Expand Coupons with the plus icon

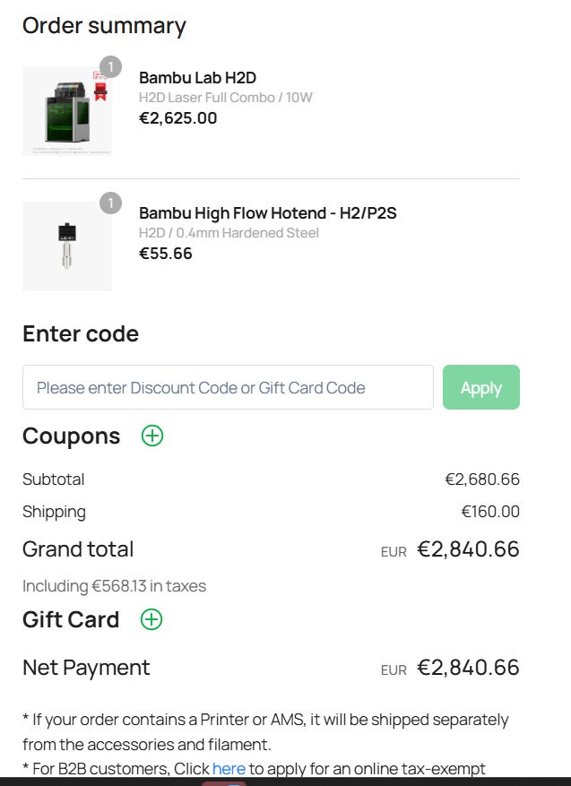[152, 436]
